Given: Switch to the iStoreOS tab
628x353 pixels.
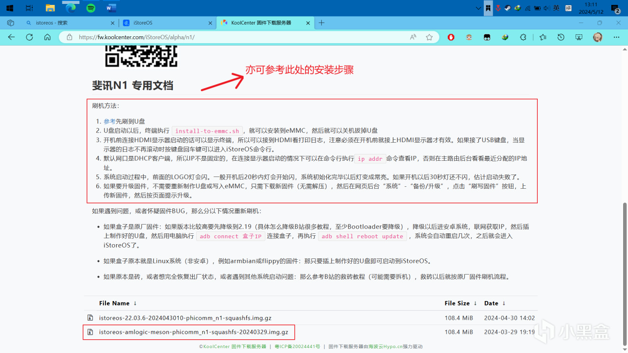Looking at the screenshot, I should (x=167, y=23).
